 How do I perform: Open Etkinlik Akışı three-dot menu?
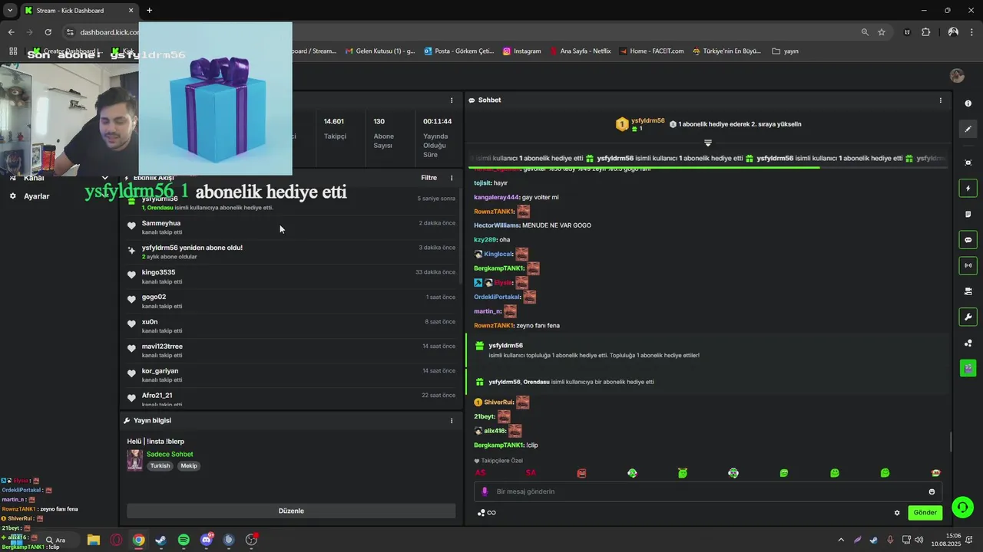click(452, 178)
